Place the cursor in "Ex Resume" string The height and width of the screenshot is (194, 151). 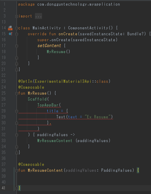pyautogui.click(x=97, y=117)
